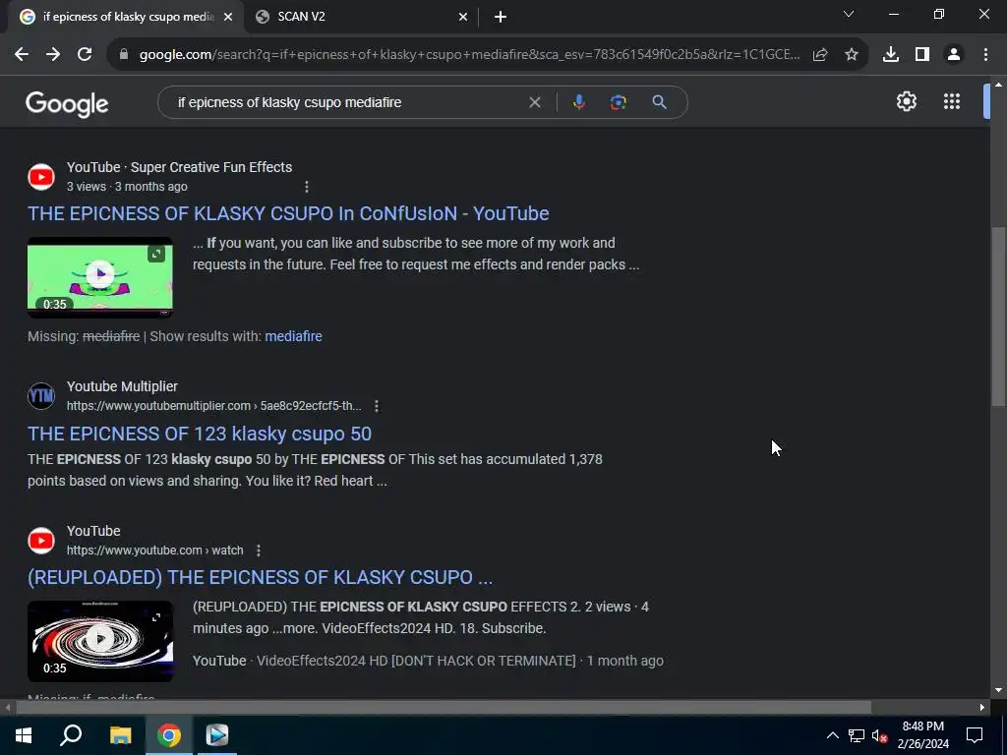Image resolution: width=1007 pixels, height=755 pixels.
Task: View site information lock icon
Action: click(123, 55)
